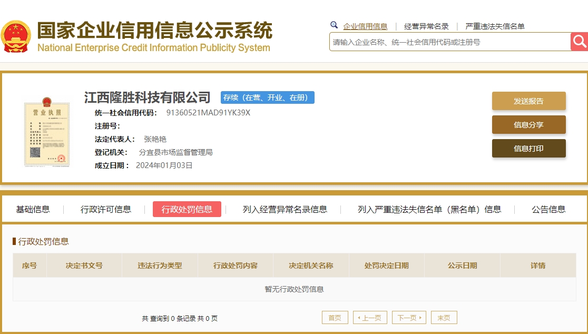588x334 pixels.
Task: Click the 统一社会信用代码 field label
Action: (126, 113)
